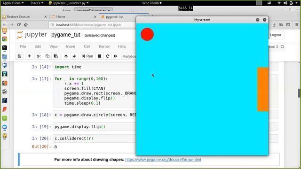Select the pygame.draw.circle code cell
Viewport: 301px width, 169px height.
[95, 115]
